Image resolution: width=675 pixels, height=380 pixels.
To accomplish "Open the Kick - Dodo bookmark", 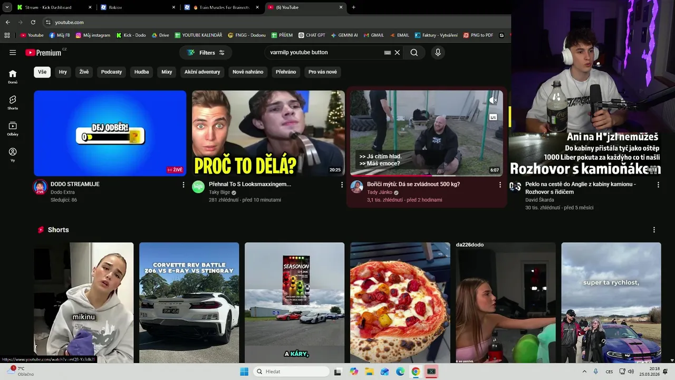I will (131, 35).
